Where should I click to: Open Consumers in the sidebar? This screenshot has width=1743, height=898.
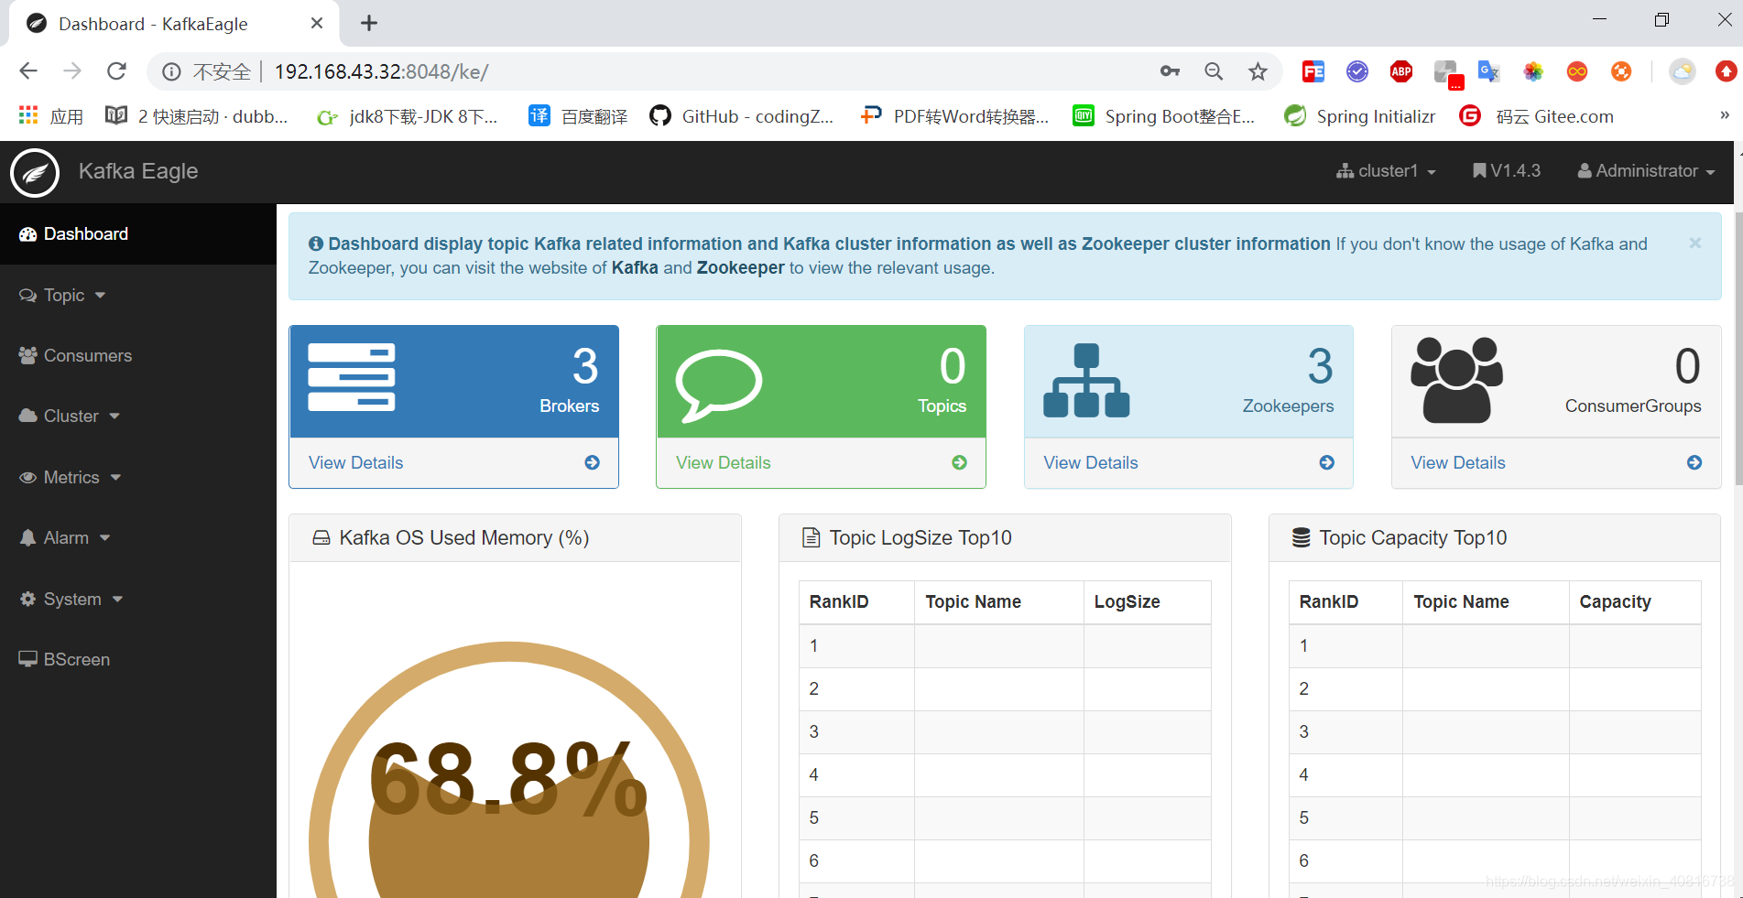tap(138, 356)
